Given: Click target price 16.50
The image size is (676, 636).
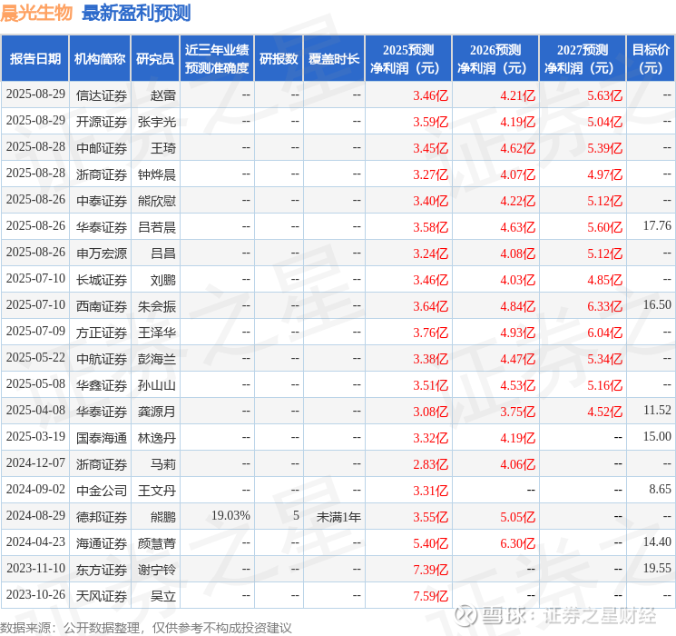Looking at the screenshot, I should (657, 305).
